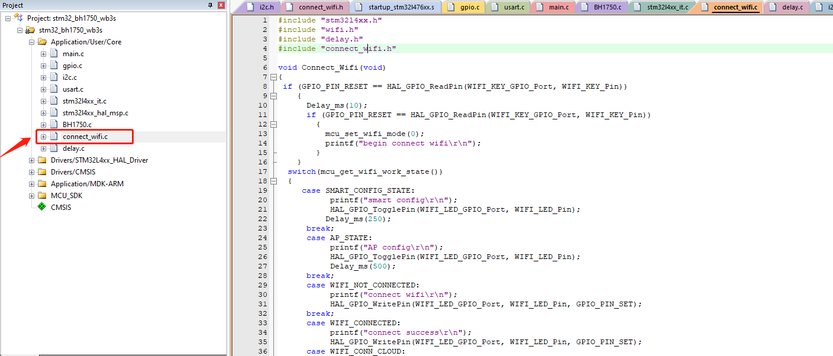Expand the gpio.c node in project tree
The image size is (833, 356).
[43, 66]
